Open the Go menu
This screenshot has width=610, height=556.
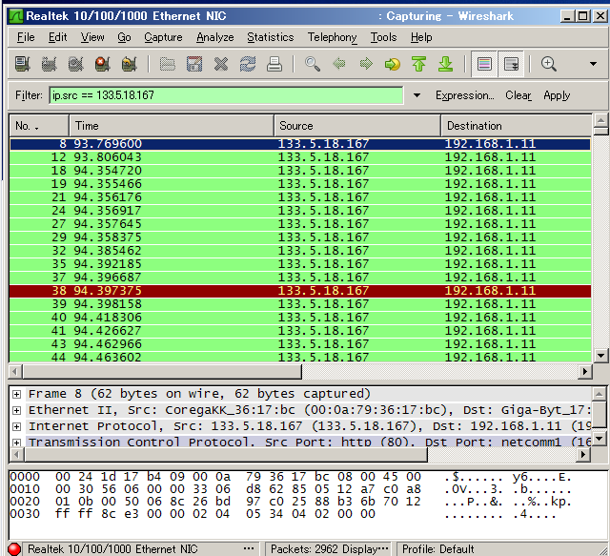(x=124, y=37)
